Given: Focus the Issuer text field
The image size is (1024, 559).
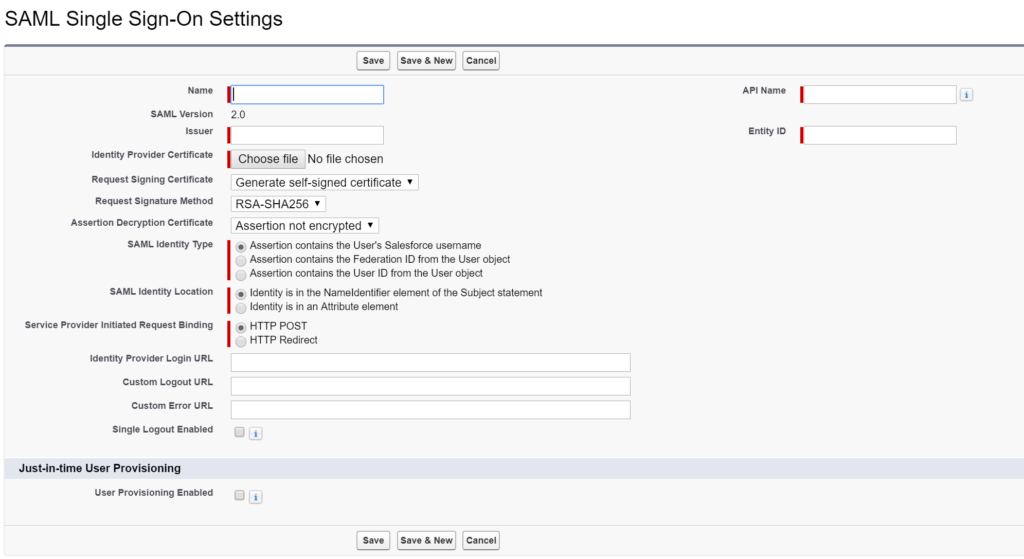Looking at the screenshot, I should coord(307,135).
